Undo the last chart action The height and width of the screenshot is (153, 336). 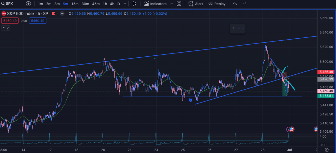coord(235,4)
